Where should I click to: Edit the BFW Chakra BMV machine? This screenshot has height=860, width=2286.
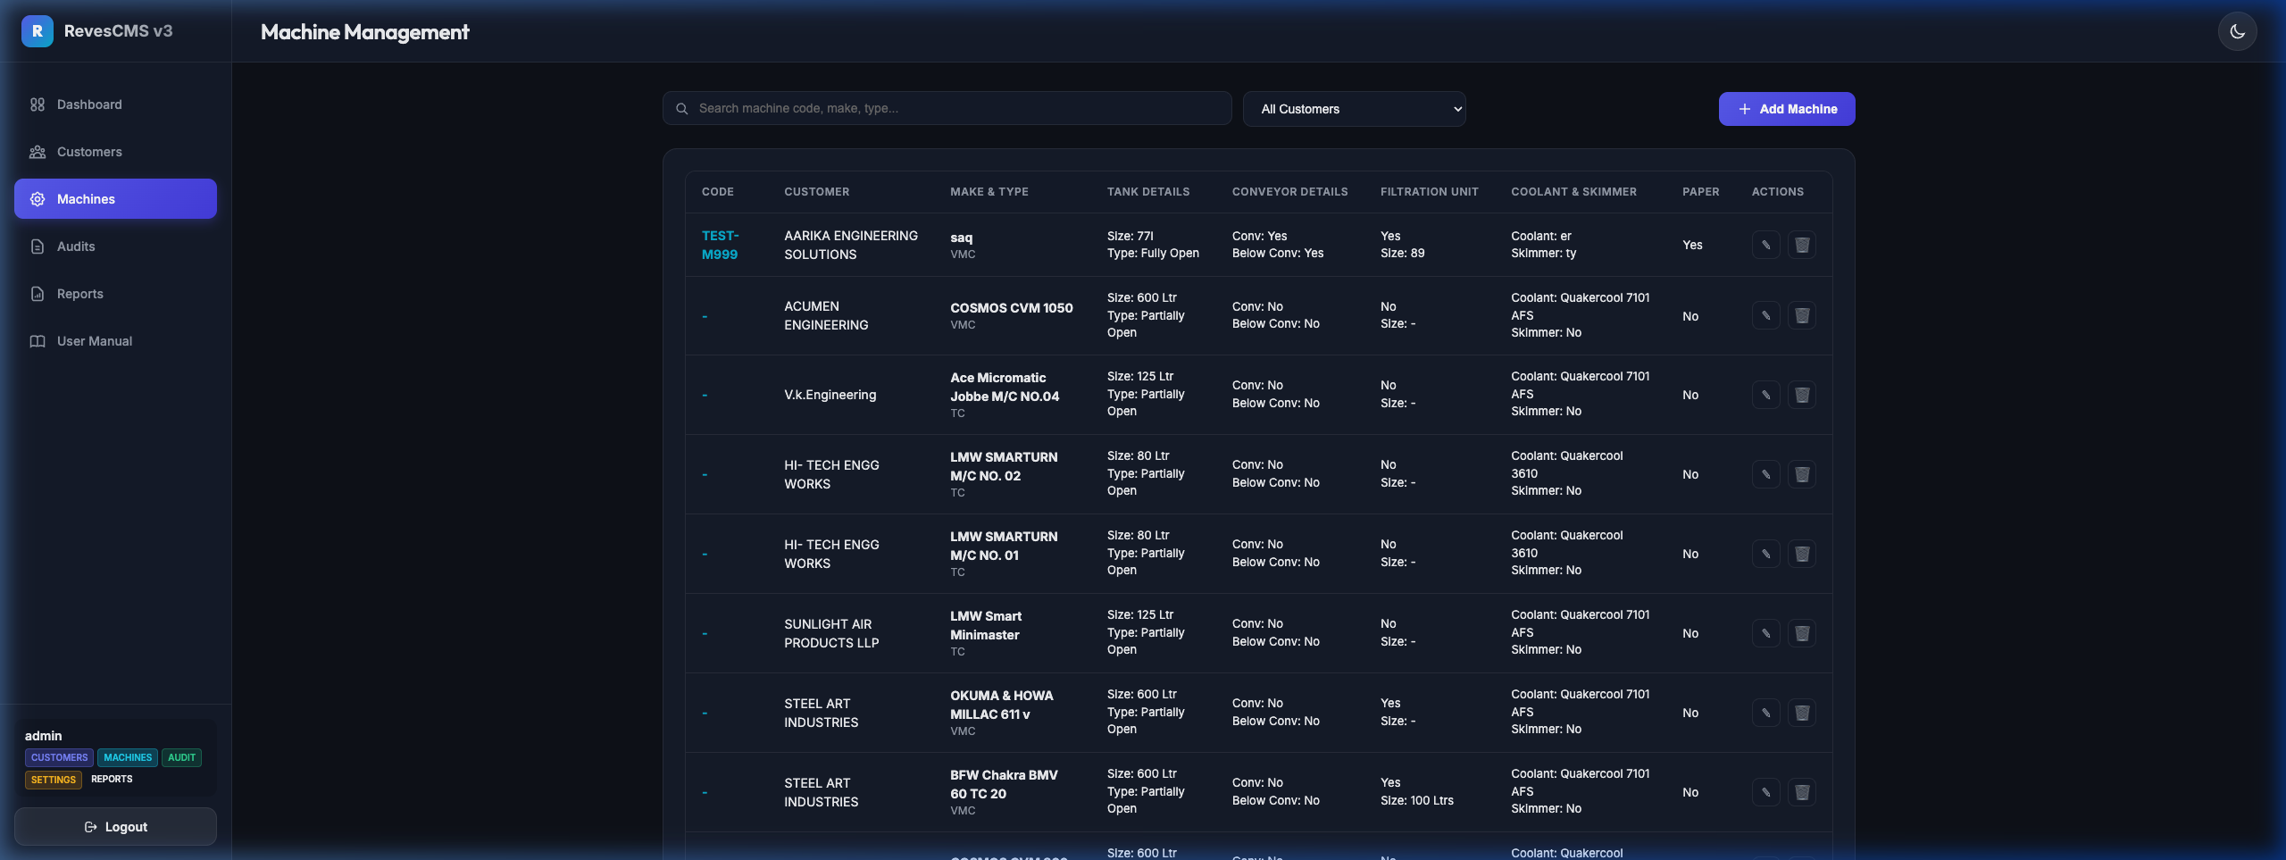pyautogui.click(x=1765, y=792)
